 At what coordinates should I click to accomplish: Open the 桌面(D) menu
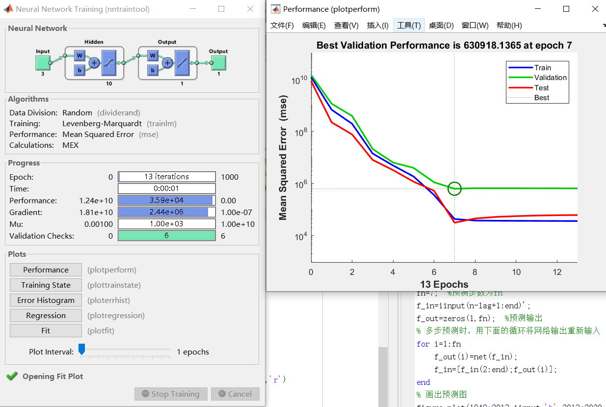pyautogui.click(x=441, y=26)
